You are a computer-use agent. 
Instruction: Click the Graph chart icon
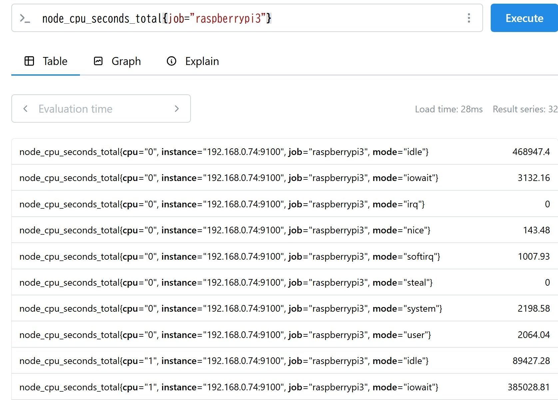pyautogui.click(x=98, y=61)
